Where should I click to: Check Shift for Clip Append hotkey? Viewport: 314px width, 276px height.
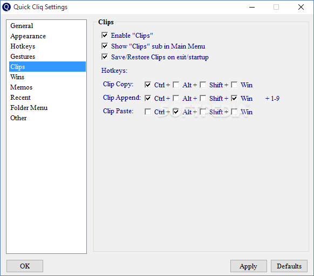point(203,98)
